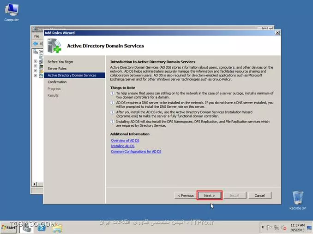Click the disabled Install button
This screenshot has width=313, height=234.
point(235,196)
